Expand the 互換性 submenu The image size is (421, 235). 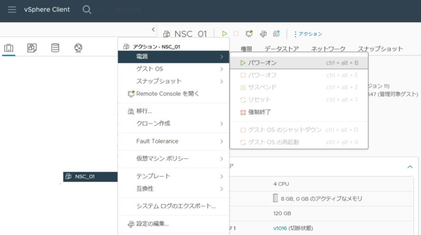(174, 189)
